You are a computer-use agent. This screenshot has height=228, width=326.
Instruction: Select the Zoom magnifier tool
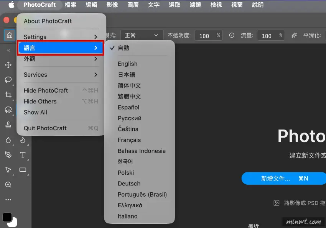tap(8, 185)
